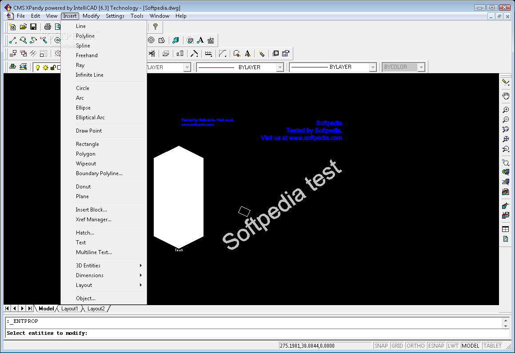Click the Save floppy disk icon
This screenshot has height=353, width=515.
(x=33, y=27)
